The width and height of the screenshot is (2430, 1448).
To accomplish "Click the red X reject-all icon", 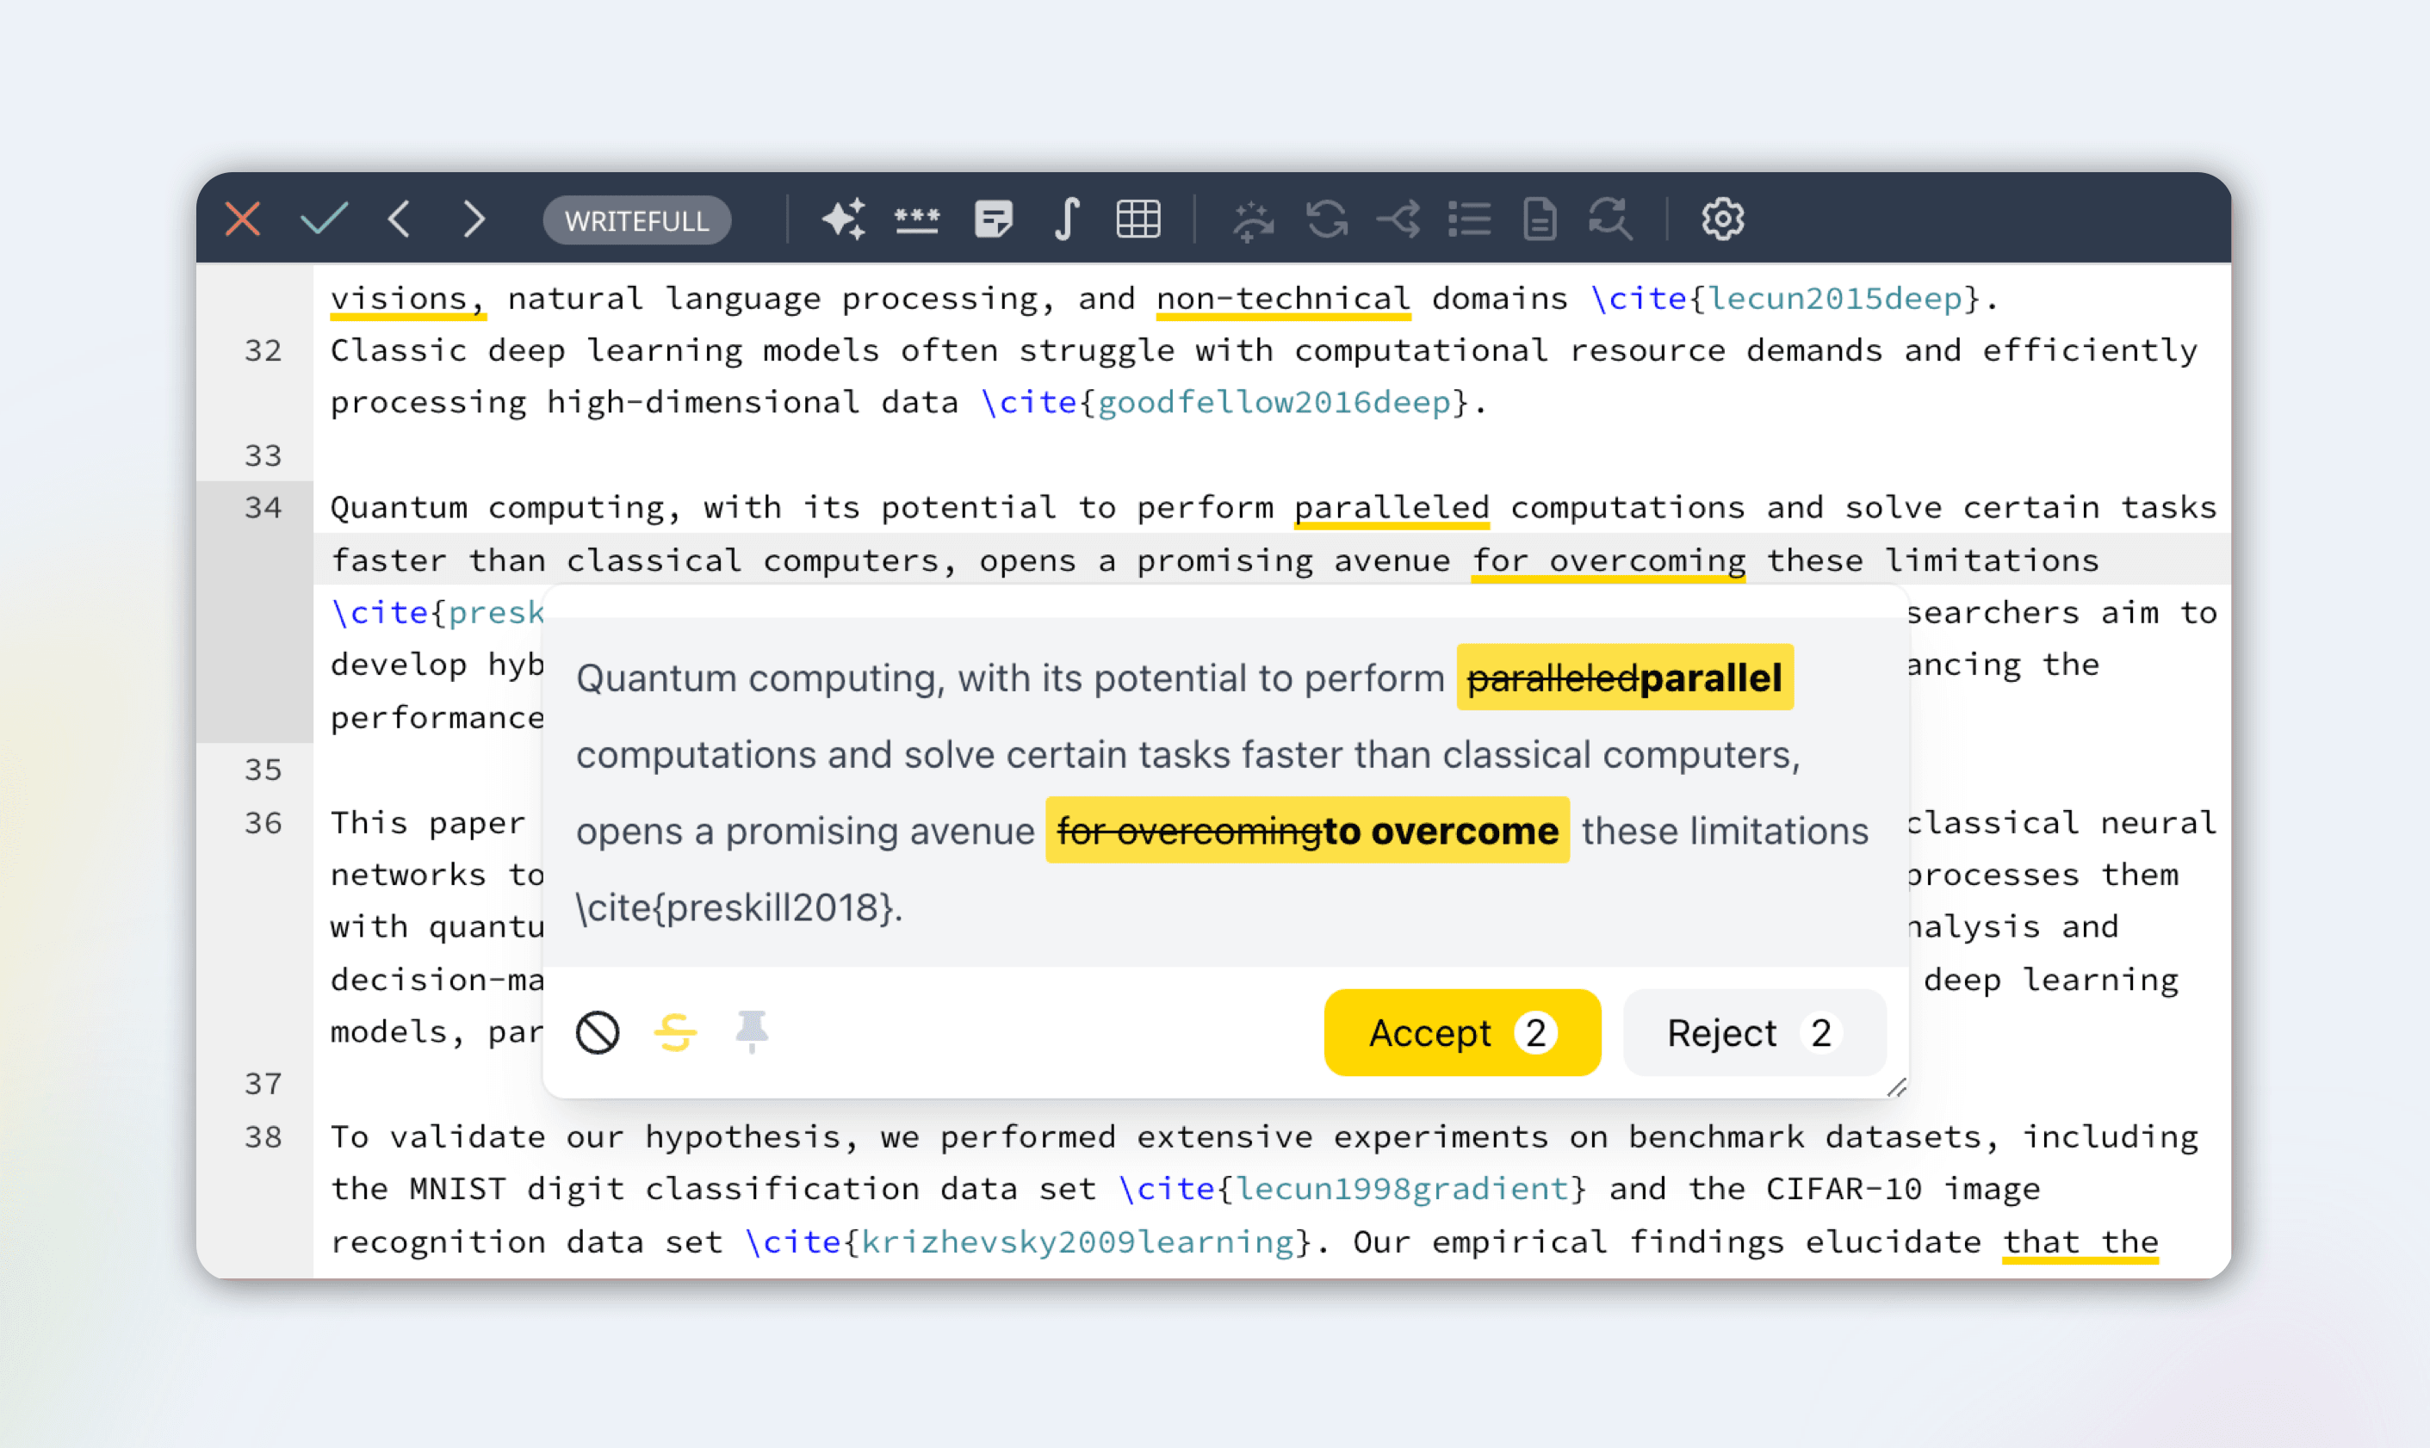I will (x=242, y=219).
